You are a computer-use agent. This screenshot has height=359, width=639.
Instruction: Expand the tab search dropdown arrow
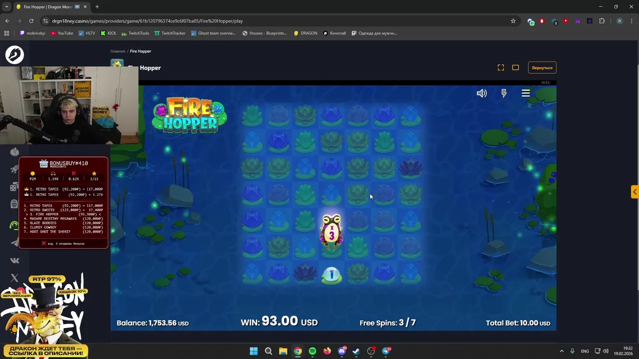6,7
